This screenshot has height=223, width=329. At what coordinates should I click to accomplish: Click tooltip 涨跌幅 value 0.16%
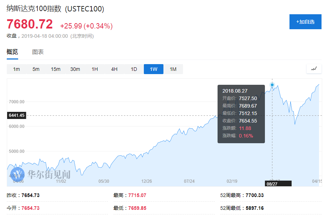246,136
